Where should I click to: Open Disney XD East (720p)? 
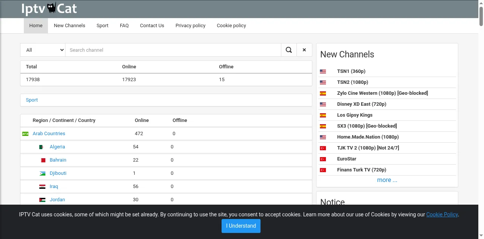[x=361, y=104]
